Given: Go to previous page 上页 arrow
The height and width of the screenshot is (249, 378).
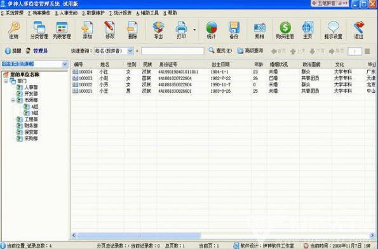Looking at the screenshot, I should pyautogui.click(x=297, y=51).
